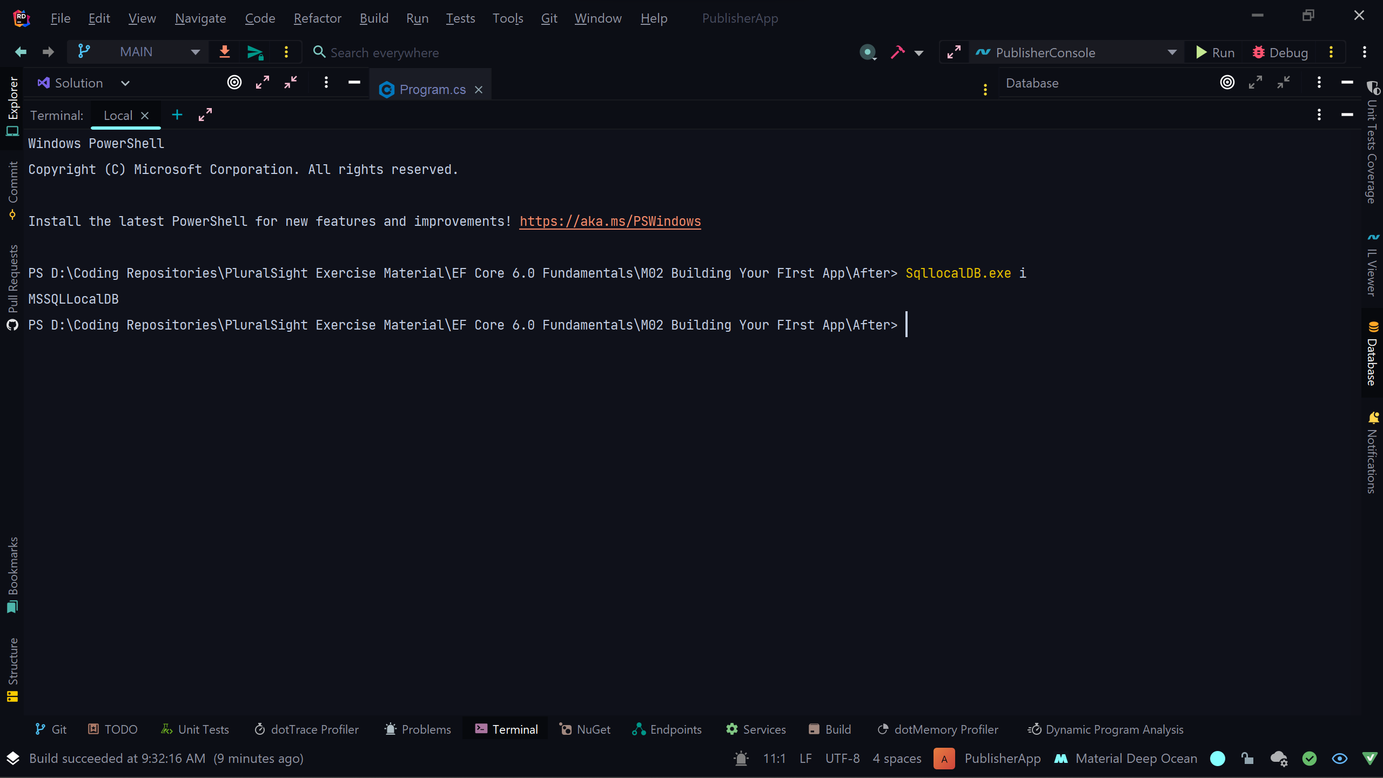Click the Update Project download arrow icon
Image resolution: width=1383 pixels, height=778 pixels.
tap(225, 52)
